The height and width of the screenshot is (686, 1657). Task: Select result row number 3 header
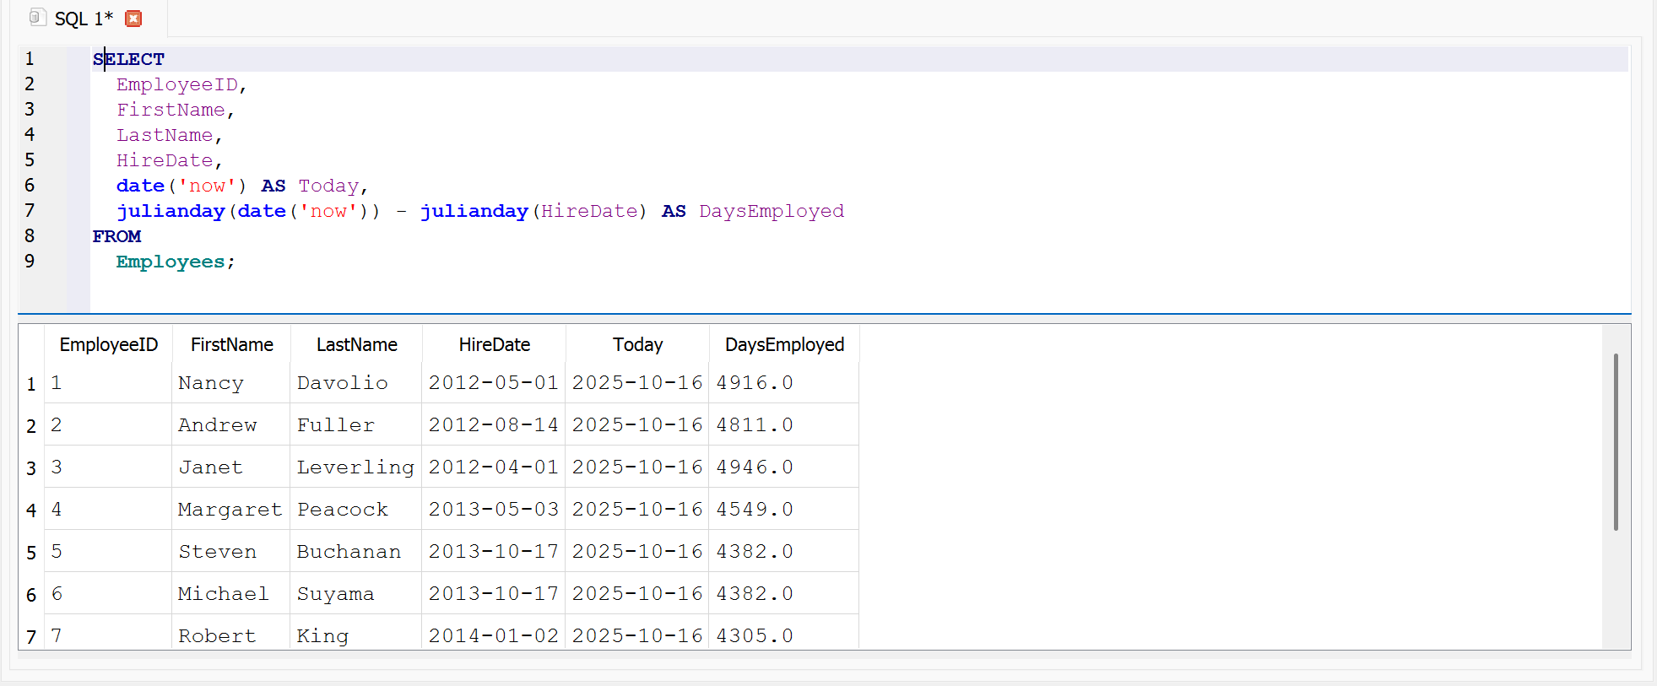coord(31,468)
